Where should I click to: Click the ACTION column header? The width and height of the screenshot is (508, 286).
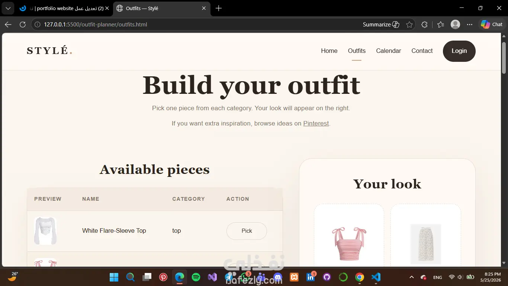(x=238, y=199)
